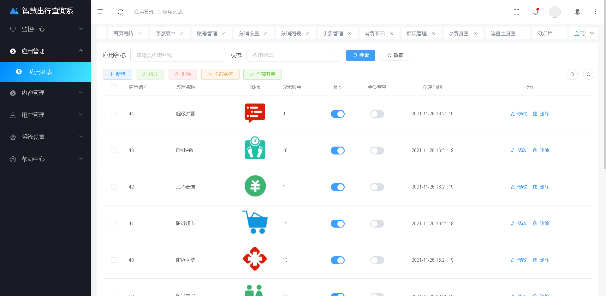Click the 超级弹幕 red app icon

tap(255, 113)
